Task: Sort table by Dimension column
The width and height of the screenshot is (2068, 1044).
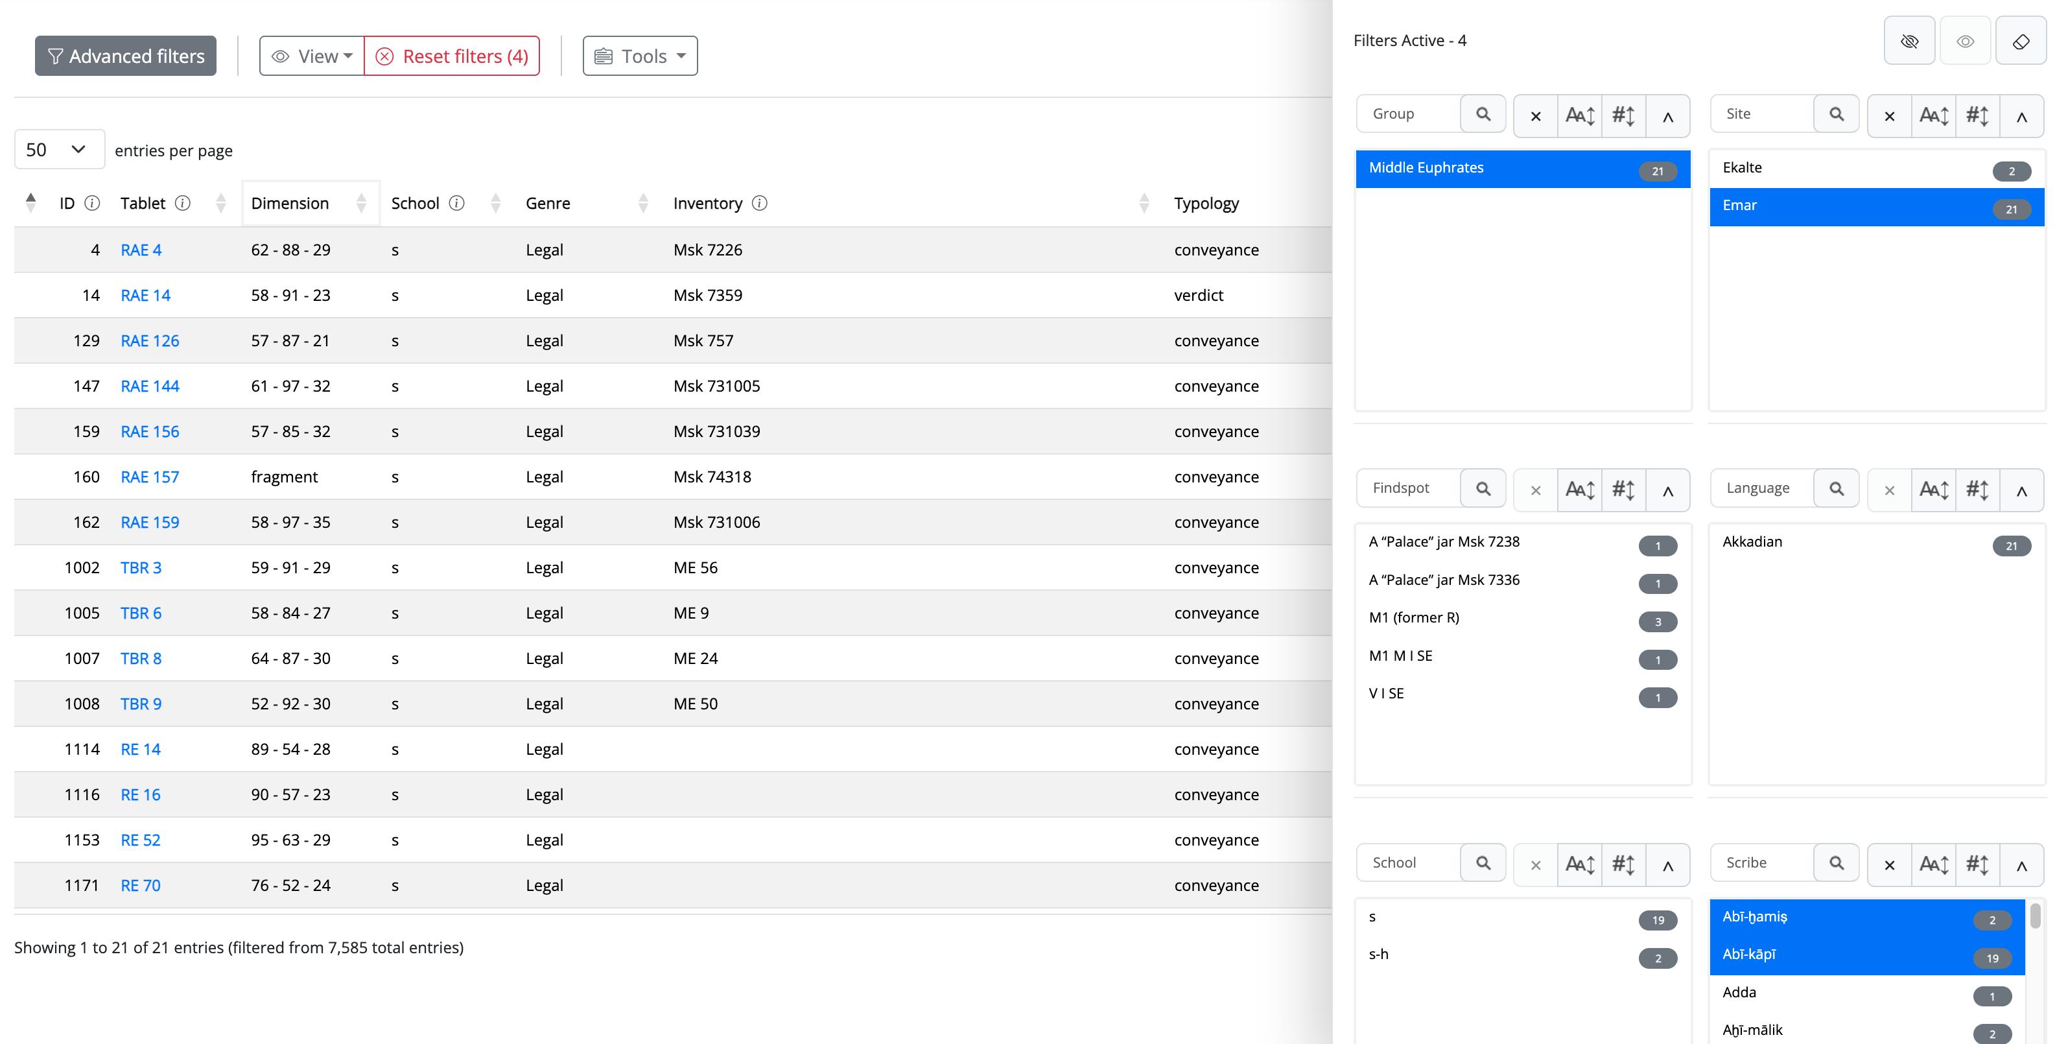Action: 310,203
